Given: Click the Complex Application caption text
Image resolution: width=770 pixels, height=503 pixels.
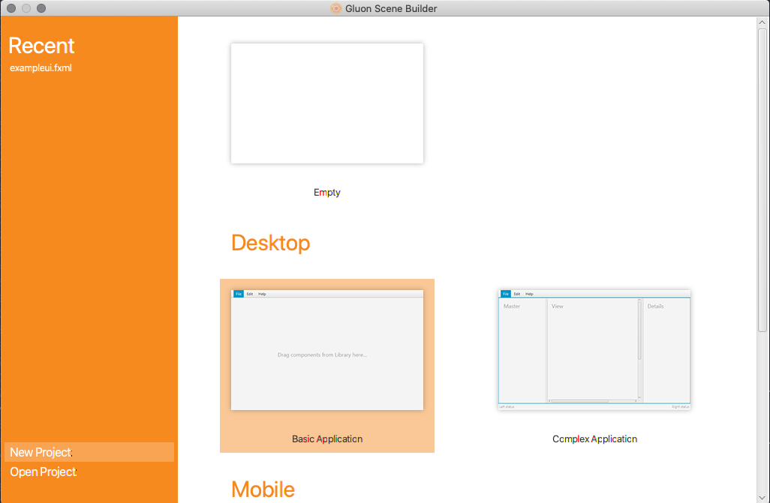Looking at the screenshot, I should point(594,439).
